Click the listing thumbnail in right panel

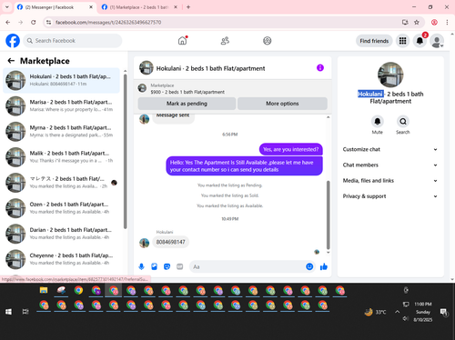coord(390,75)
